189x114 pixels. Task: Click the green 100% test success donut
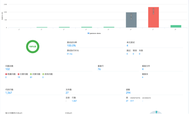(33, 47)
